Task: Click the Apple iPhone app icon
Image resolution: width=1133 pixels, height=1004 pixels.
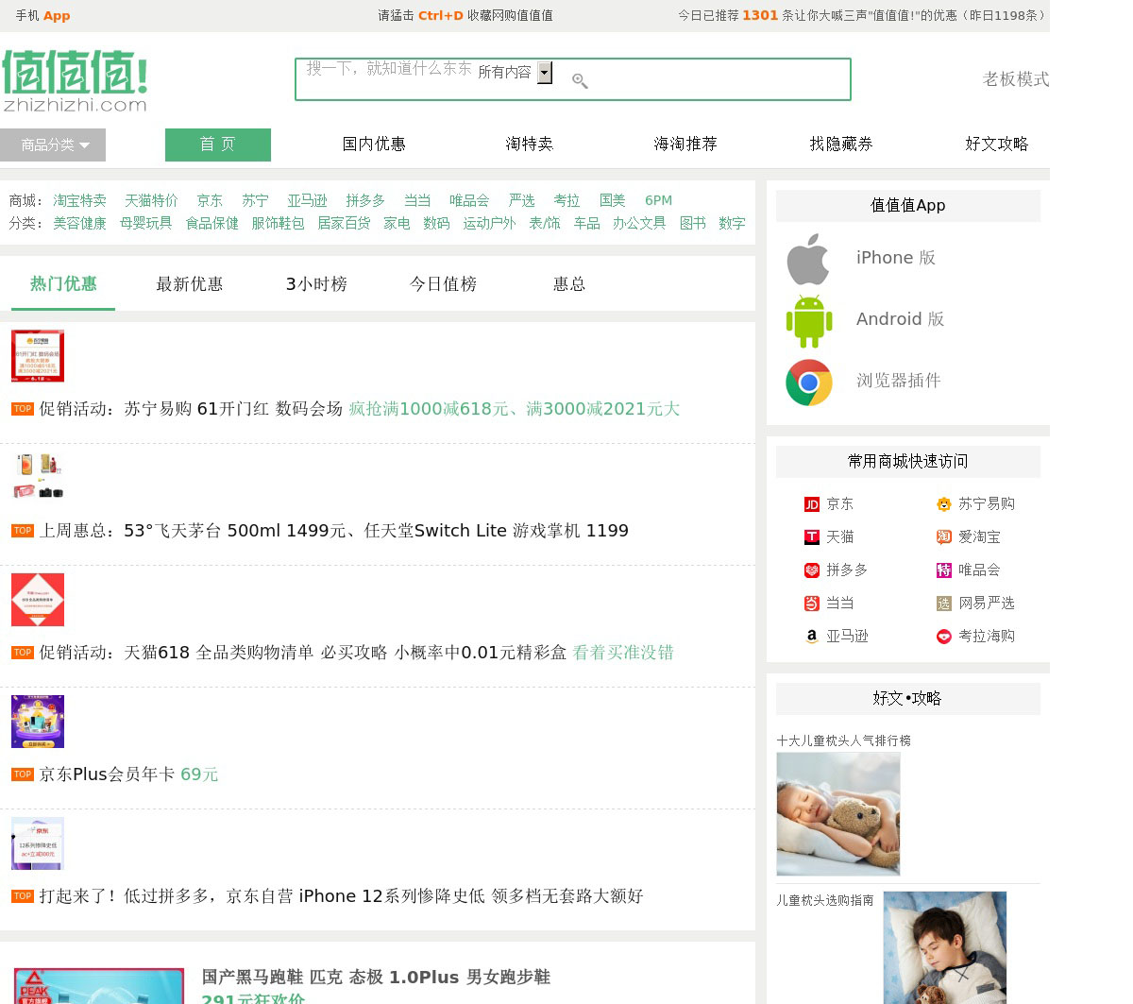Action: (x=808, y=259)
